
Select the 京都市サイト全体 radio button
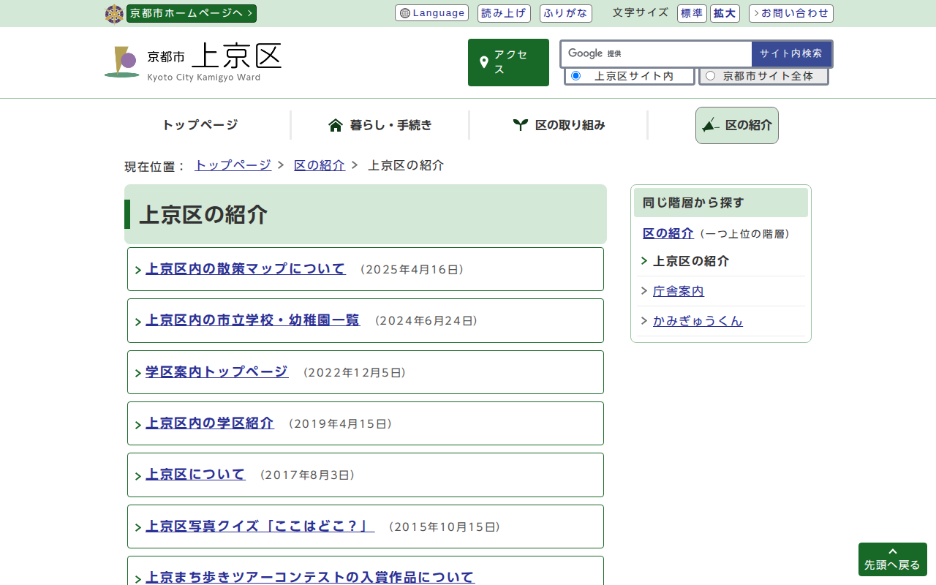tap(710, 76)
